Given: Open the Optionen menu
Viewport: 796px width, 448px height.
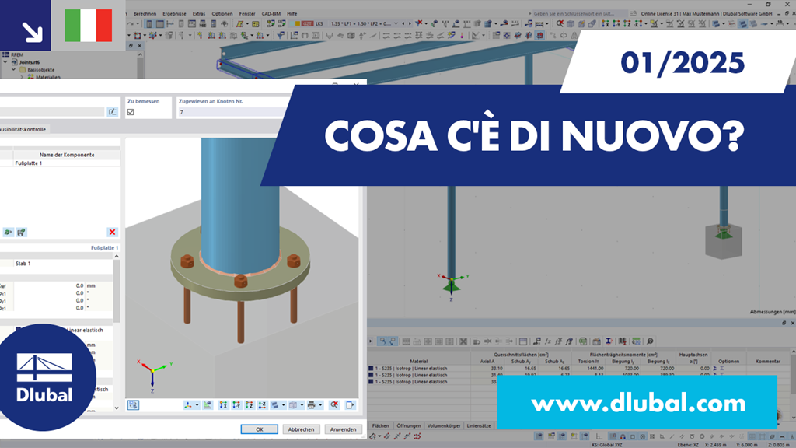Looking at the screenshot, I should 222,14.
